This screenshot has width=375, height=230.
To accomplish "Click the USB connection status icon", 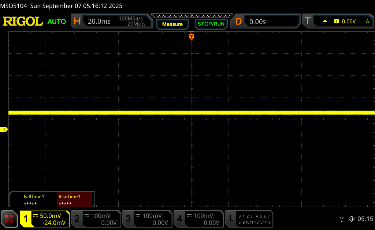I will pos(342,219).
